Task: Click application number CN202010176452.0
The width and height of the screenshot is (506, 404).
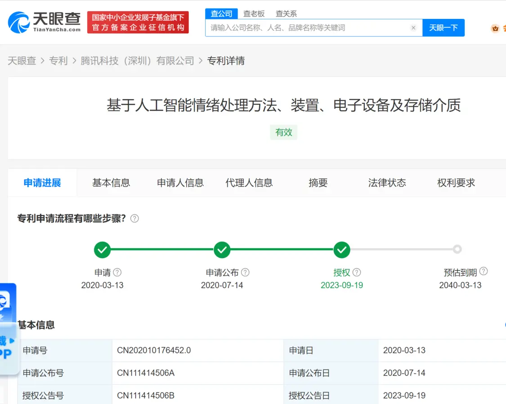Action: 154,350
